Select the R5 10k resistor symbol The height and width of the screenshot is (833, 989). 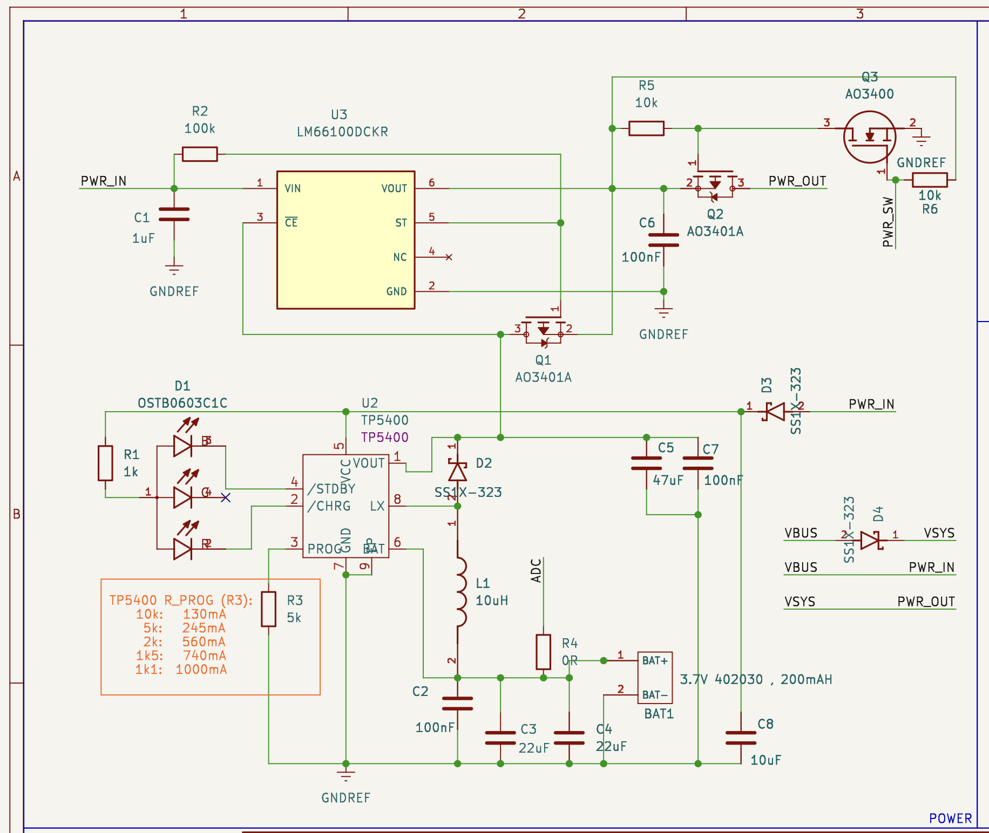tap(646, 128)
